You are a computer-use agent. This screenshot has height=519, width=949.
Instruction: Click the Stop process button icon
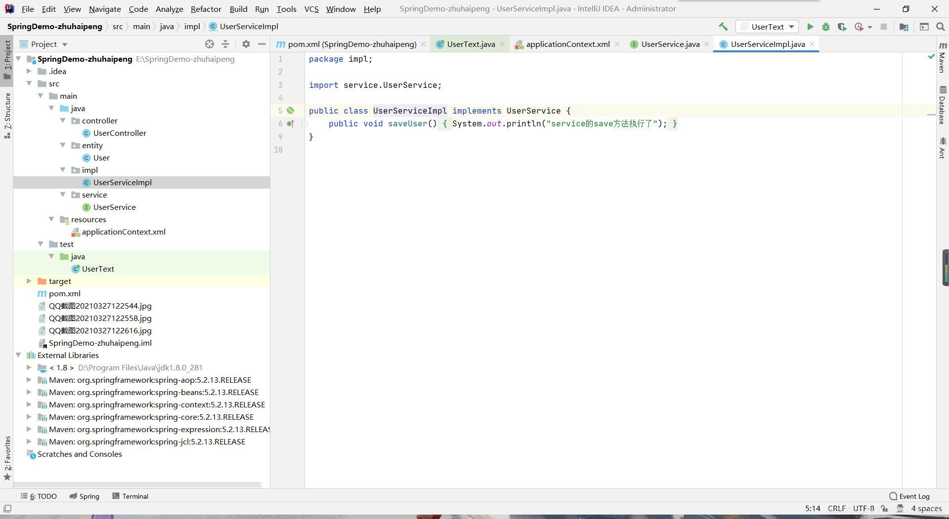(x=884, y=27)
